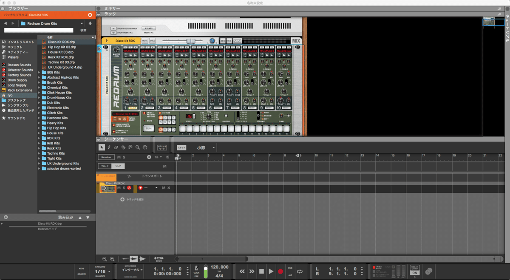Open the 1/16 quantize value dropdown
510x280 pixels.
pyautogui.click(x=110, y=271)
